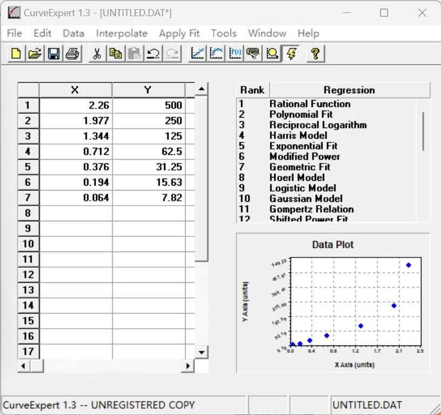Click the Print toolbar icon
This screenshot has height=415, width=441.
tap(72, 53)
